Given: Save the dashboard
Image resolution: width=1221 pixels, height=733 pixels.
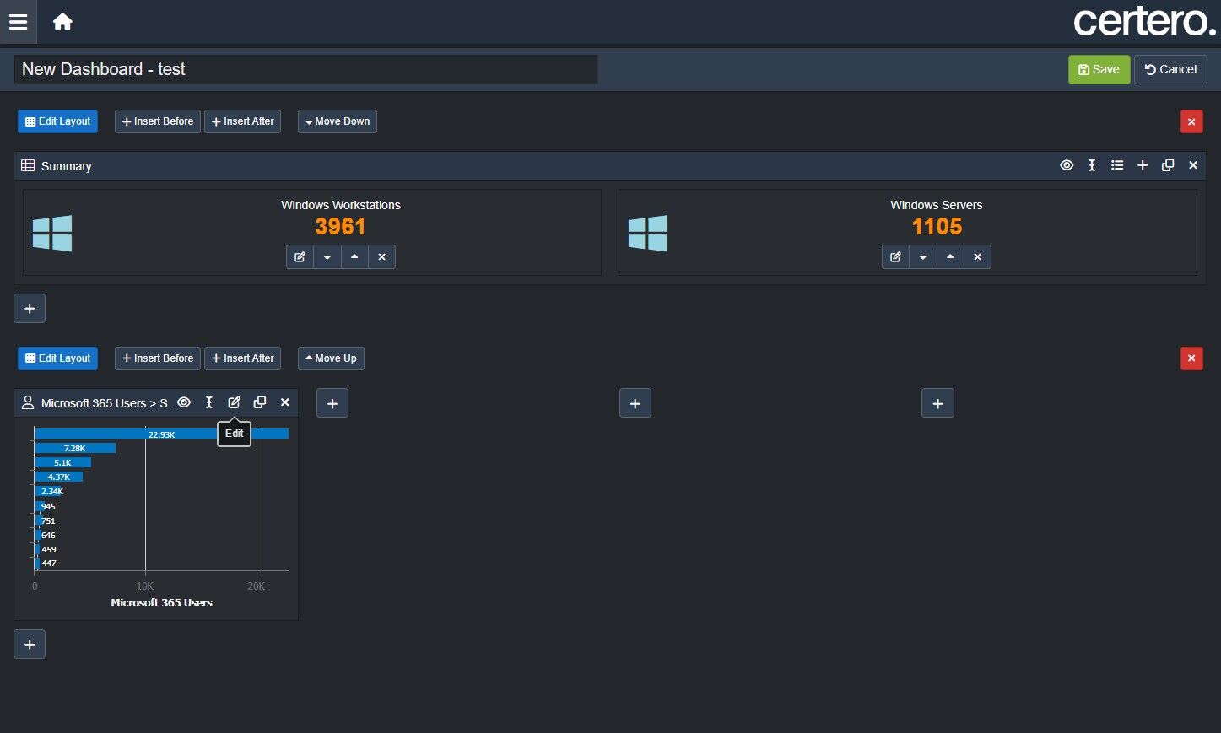Looking at the screenshot, I should [x=1099, y=69].
